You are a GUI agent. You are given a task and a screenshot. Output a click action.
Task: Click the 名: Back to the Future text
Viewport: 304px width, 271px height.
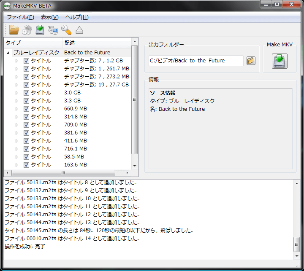click(x=177, y=109)
